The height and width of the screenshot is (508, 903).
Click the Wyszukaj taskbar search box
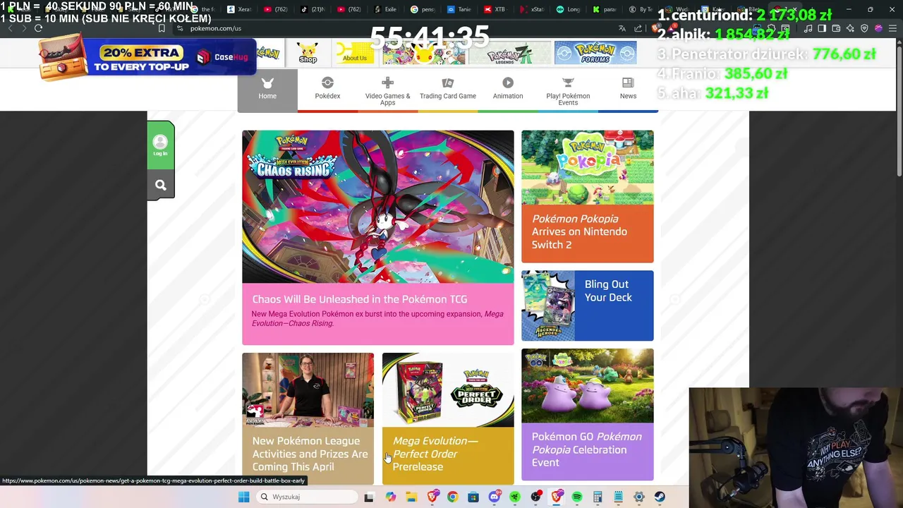307,497
